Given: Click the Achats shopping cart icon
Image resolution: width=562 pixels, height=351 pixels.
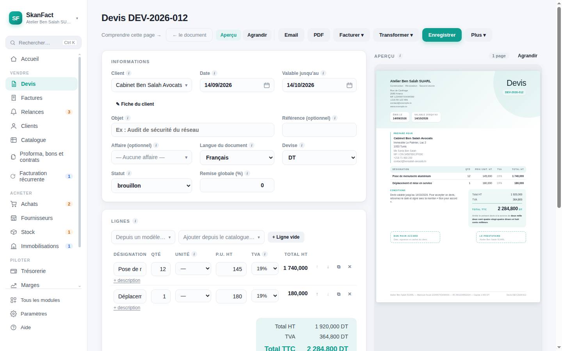Looking at the screenshot, I should 14,204.
